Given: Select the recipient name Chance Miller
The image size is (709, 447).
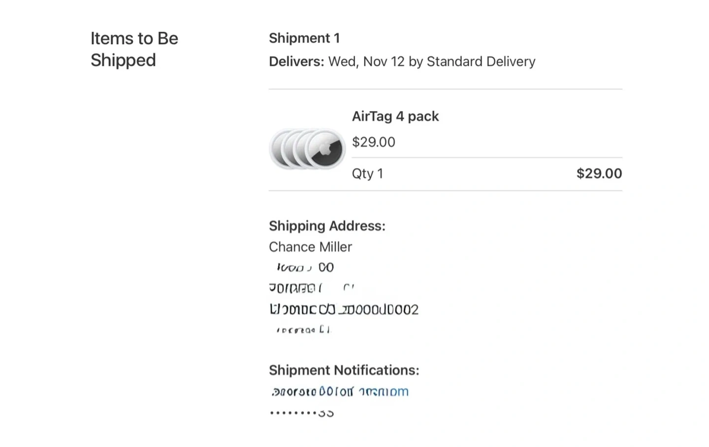Looking at the screenshot, I should click(310, 247).
